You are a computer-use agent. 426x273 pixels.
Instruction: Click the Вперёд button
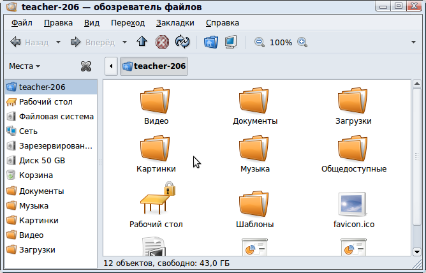(x=92, y=42)
